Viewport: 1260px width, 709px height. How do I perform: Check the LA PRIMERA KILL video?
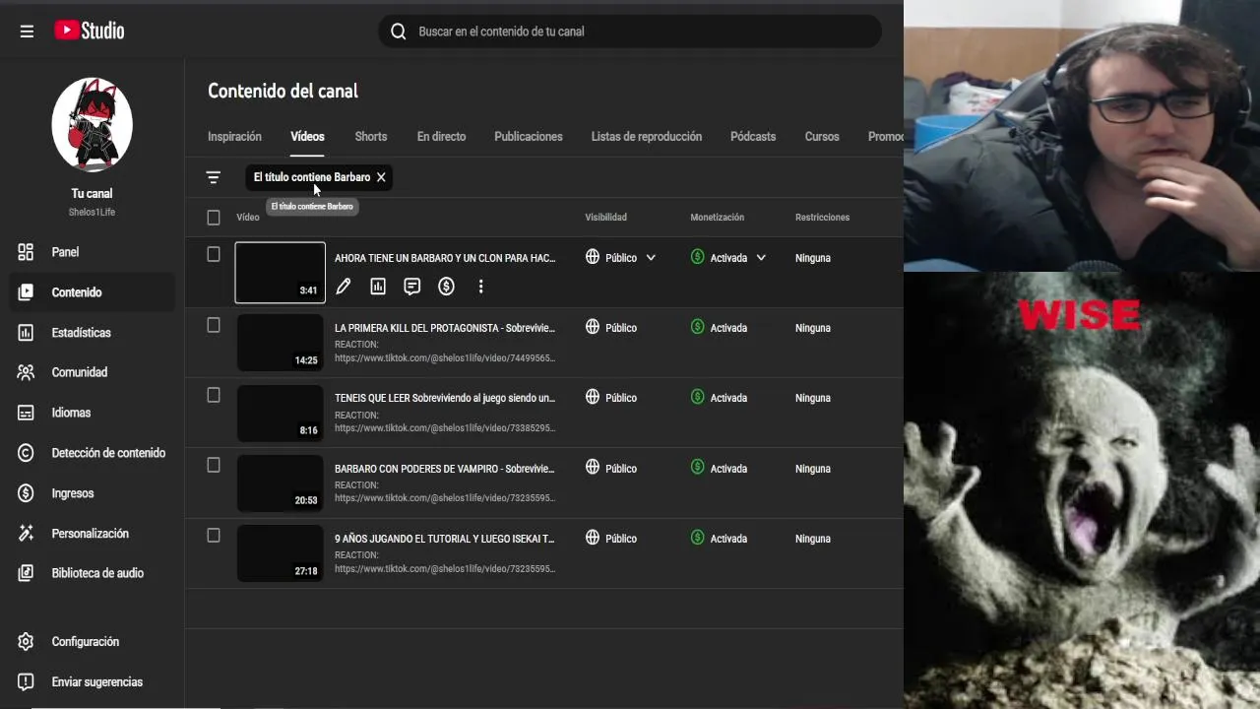(x=214, y=325)
